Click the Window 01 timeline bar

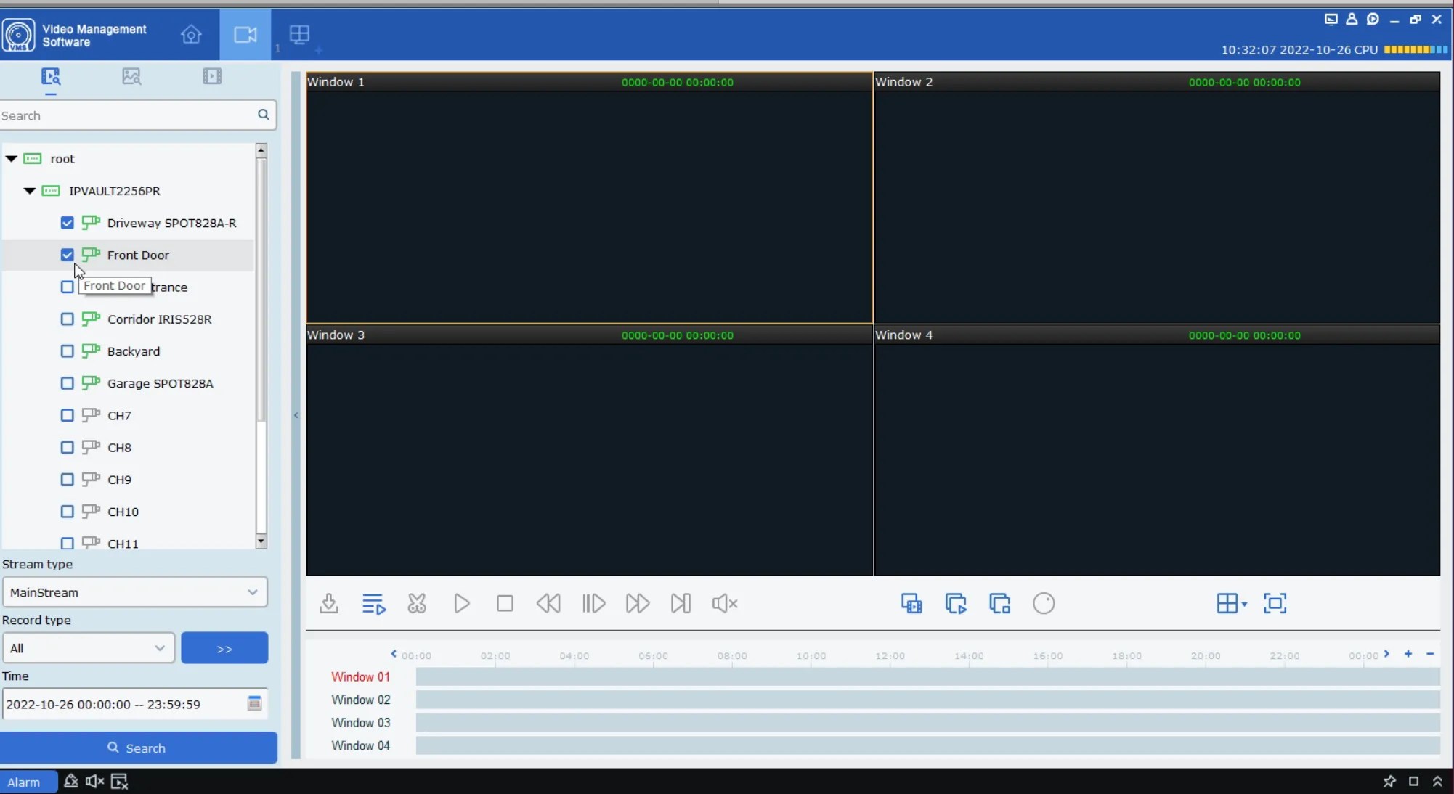pyautogui.click(x=927, y=676)
